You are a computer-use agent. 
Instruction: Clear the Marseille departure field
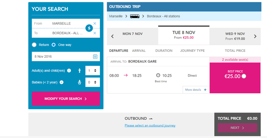95,23
